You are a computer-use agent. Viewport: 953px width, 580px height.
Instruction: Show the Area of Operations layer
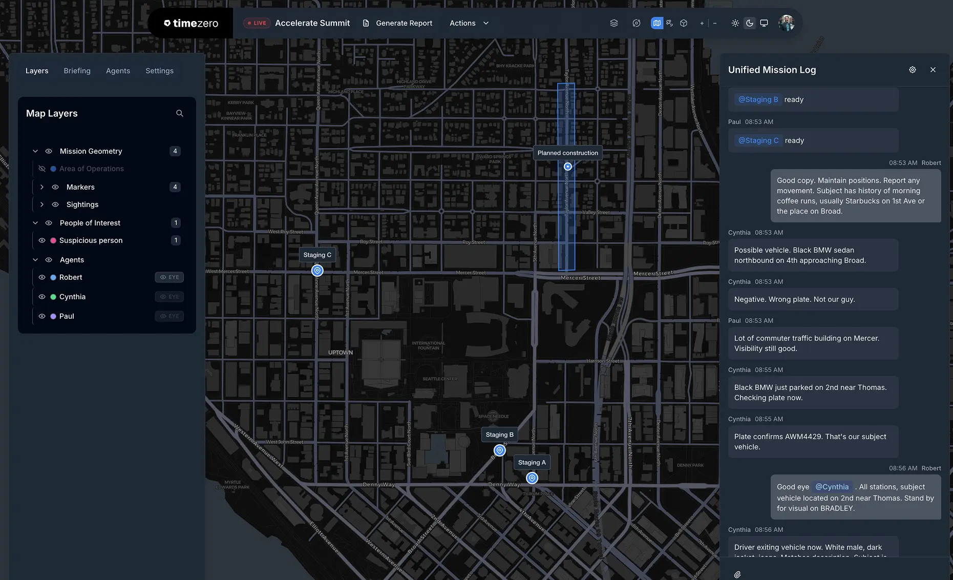coord(42,169)
